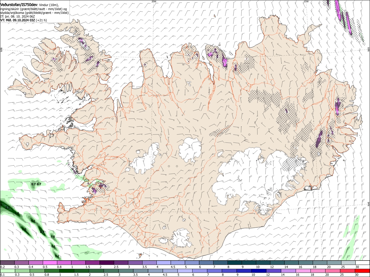The width and height of the screenshot is (370, 277).
Task: Pick top-row snow swatch 0.8–1
Action: click(x=64, y=263)
